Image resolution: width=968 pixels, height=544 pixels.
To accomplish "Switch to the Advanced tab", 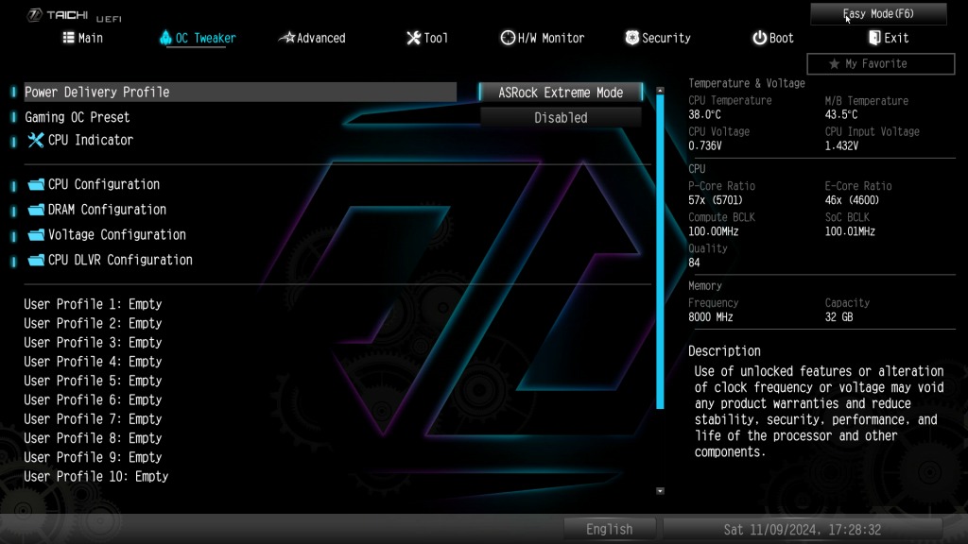I will tap(312, 38).
